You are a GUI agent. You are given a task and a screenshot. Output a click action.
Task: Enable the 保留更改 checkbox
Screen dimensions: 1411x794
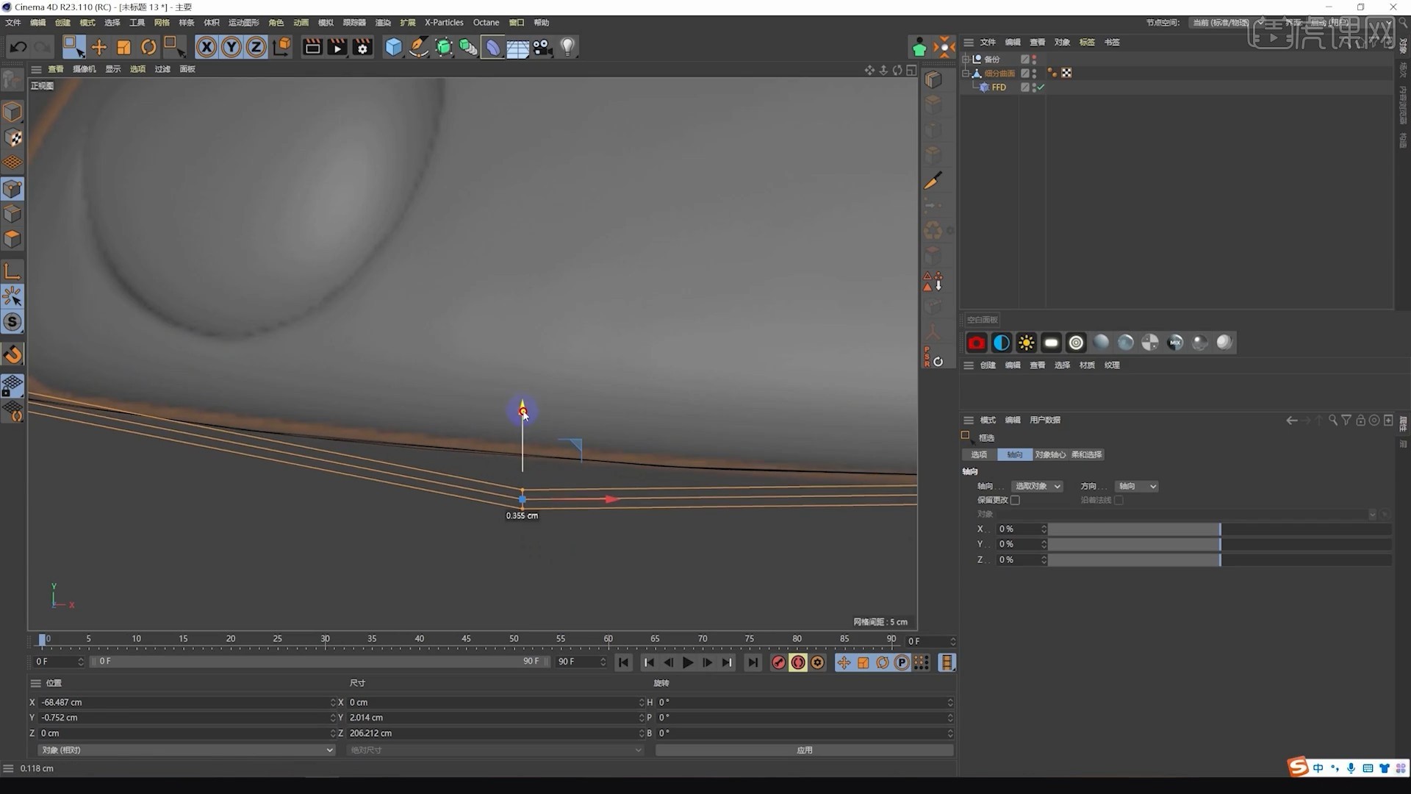(1015, 499)
